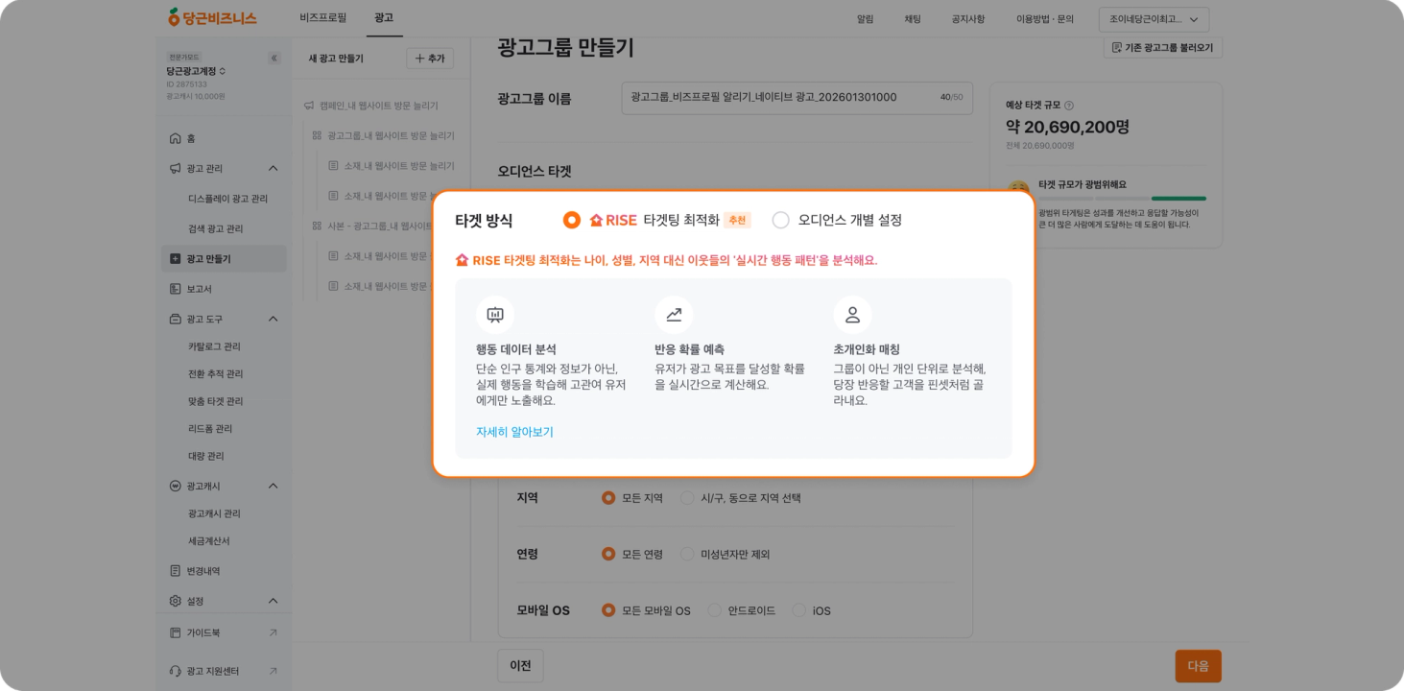
Task: Click the 반응 확률 예측 trend chart icon
Action: coord(674,315)
